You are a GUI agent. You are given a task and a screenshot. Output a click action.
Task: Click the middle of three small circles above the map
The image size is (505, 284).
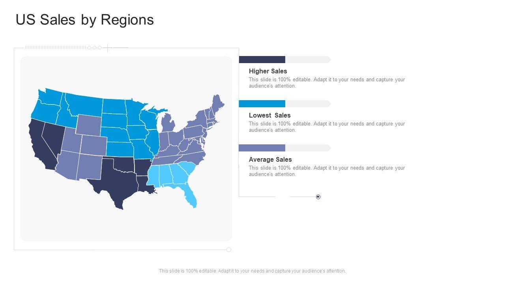95,48
